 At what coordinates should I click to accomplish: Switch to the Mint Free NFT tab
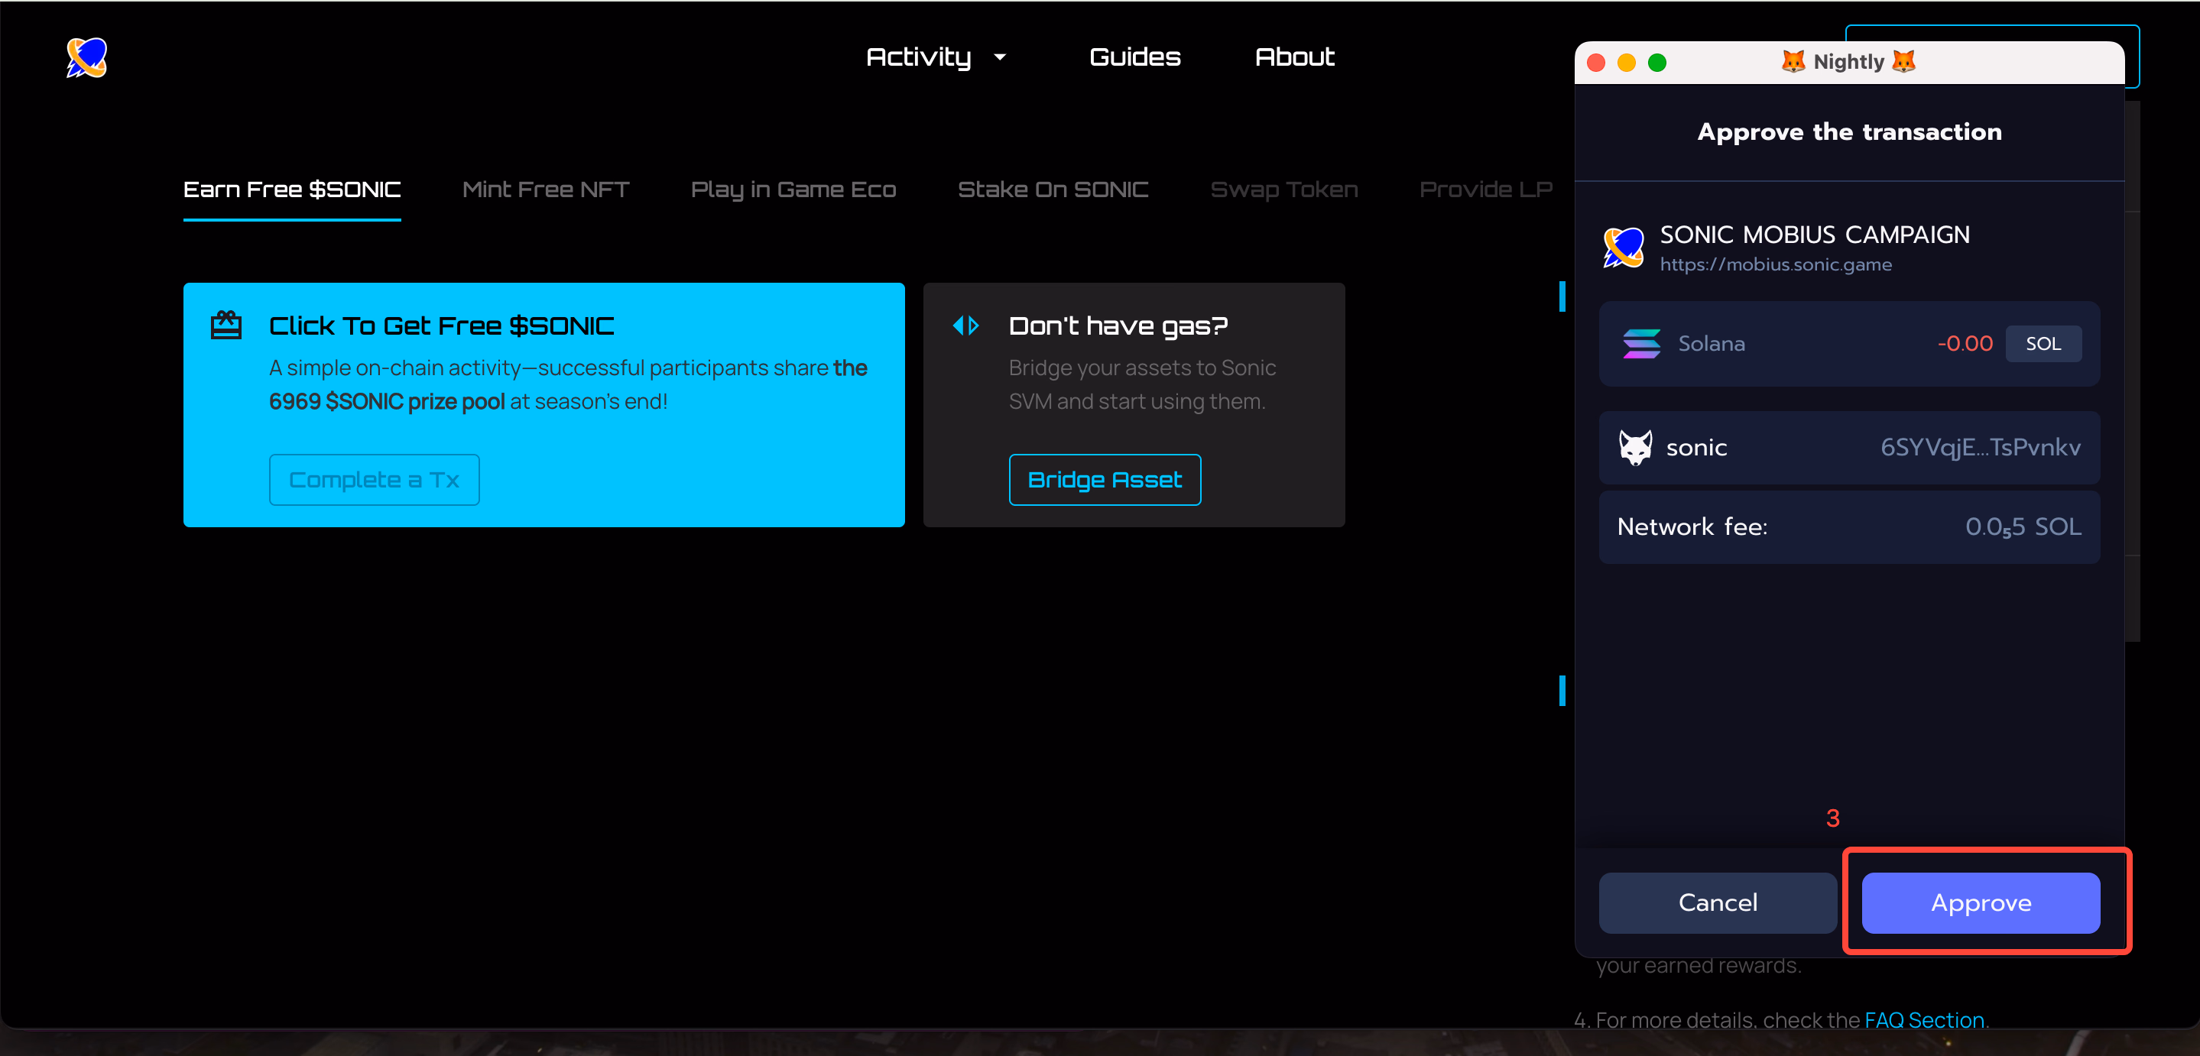tap(546, 189)
